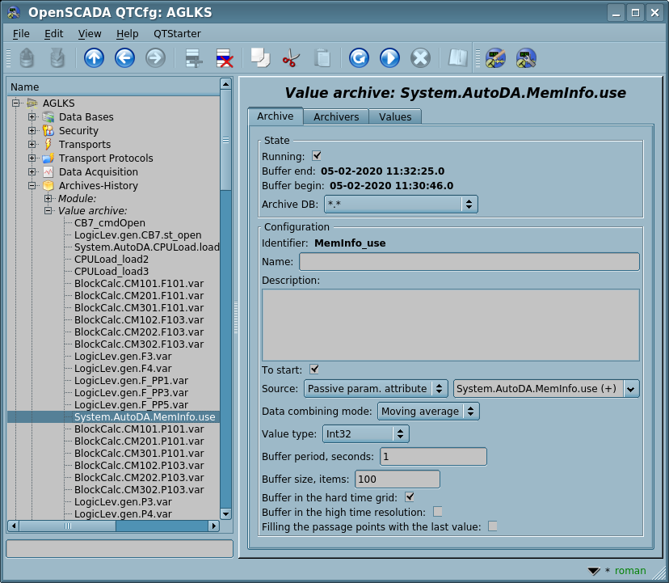Select LogicLev.gen.P4.var in the tree
Image resolution: width=669 pixels, height=583 pixels.
point(123,513)
